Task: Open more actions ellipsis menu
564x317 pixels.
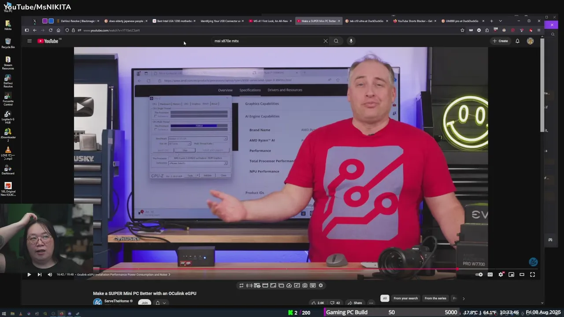Action: coord(371,302)
